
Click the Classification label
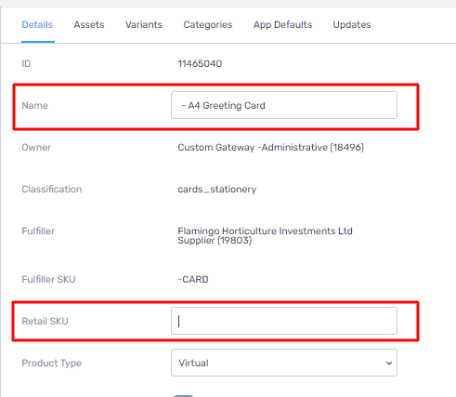coord(52,189)
